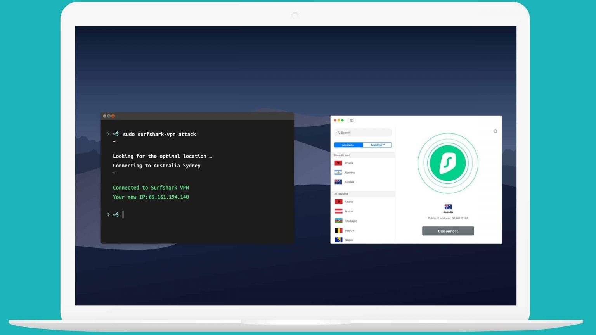
Task: Click the Argentina flag under Recently used
Action: 338,173
